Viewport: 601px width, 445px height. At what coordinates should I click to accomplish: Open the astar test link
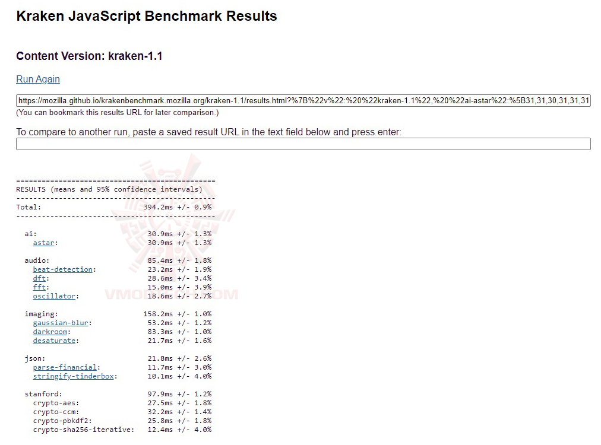point(43,243)
